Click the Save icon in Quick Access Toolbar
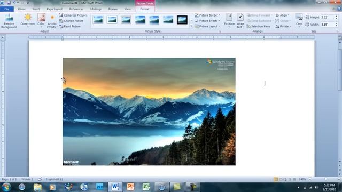Screen dimensions: 342x192 click(x=9, y=3)
